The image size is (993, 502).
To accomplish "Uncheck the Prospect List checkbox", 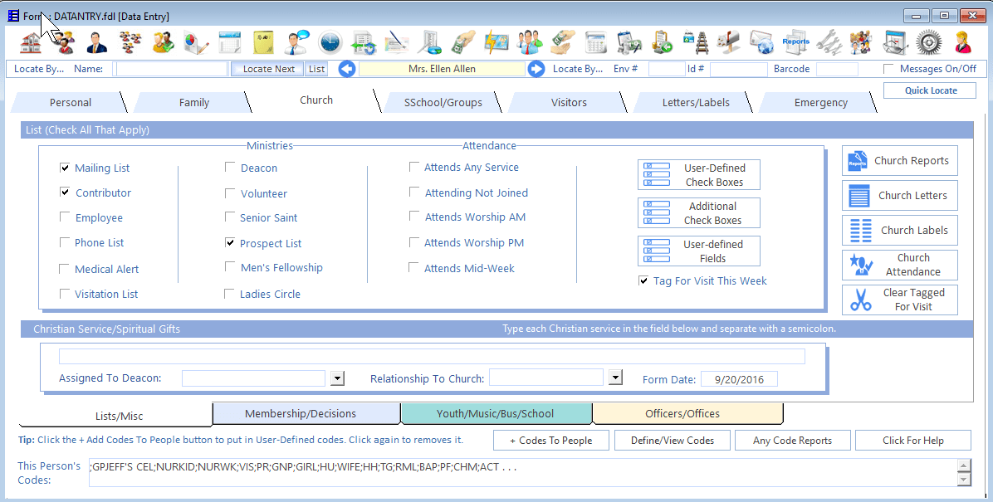I will click(x=230, y=242).
